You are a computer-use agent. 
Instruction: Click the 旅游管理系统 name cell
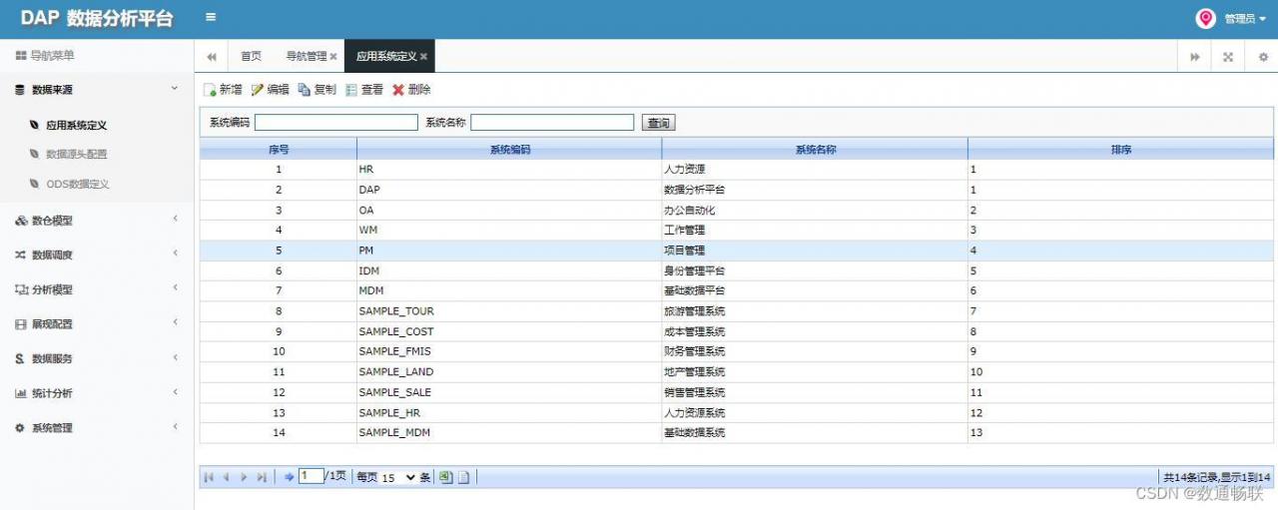[x=815, y=311]
